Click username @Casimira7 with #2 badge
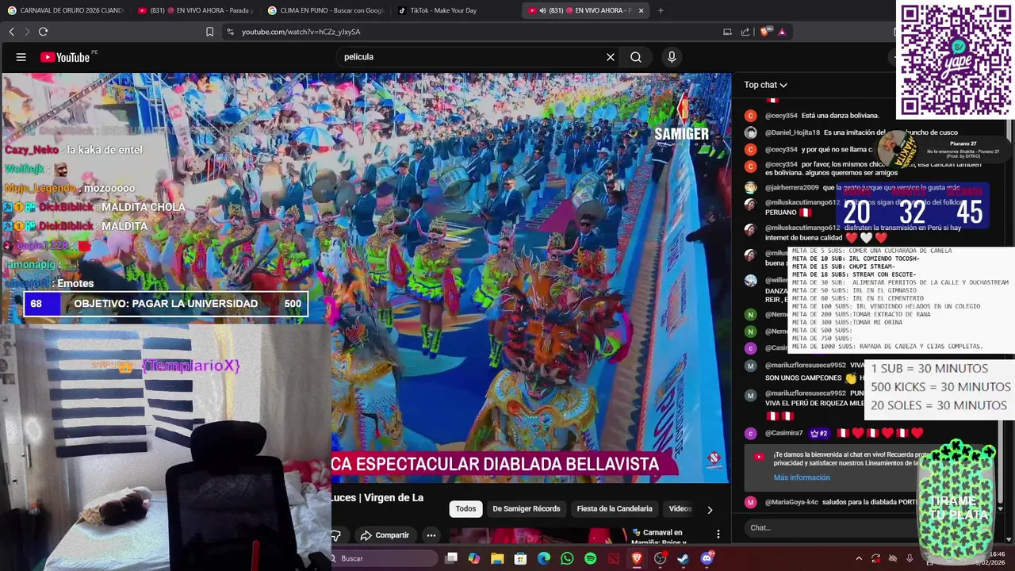Screen dimensions: 1015x571 (x=783, y=433)
